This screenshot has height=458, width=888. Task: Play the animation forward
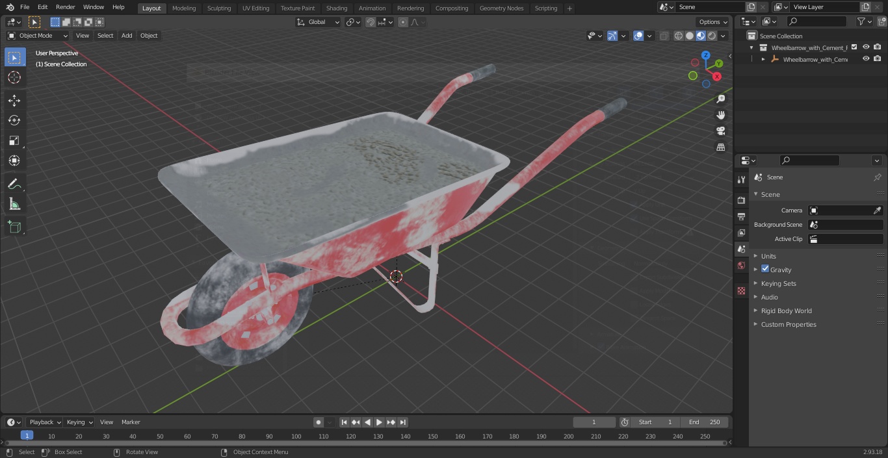pyautogui.click(x=379, y=422)
